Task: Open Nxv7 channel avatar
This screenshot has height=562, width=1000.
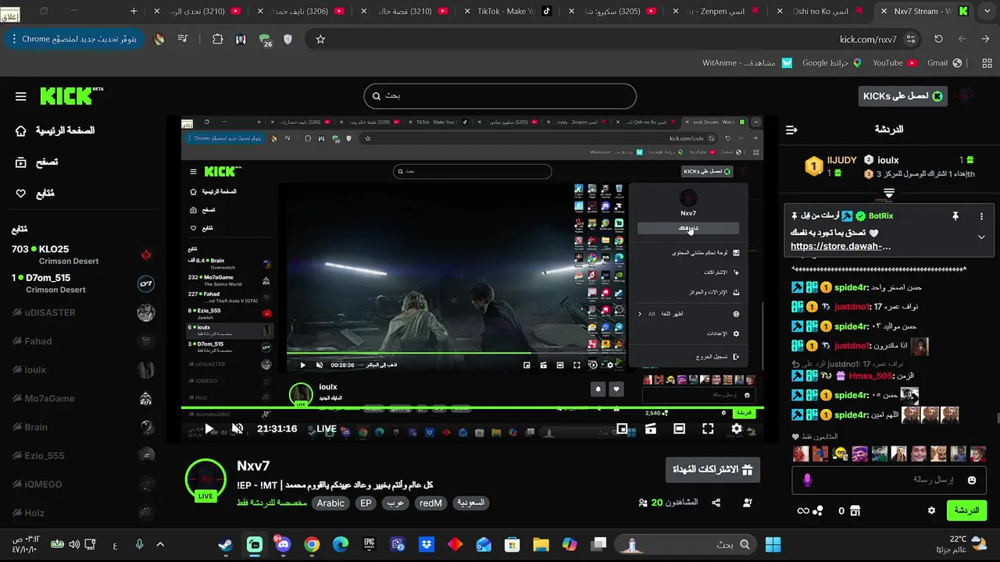Action: click(x=206, y=479)
